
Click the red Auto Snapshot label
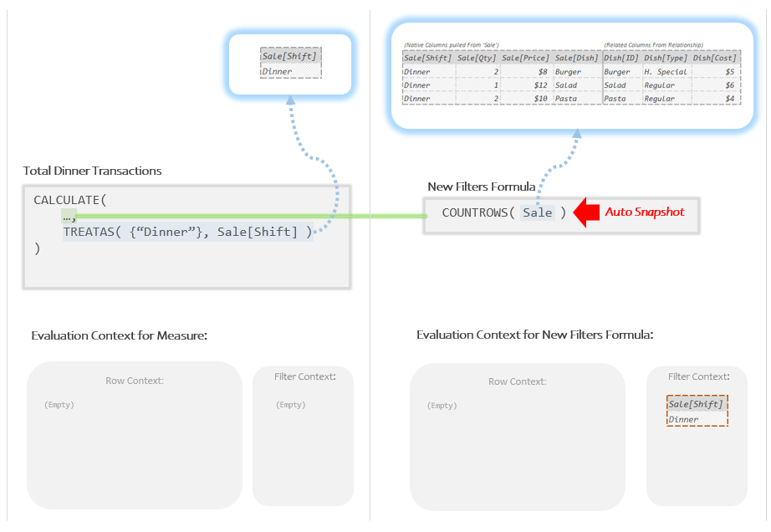[x=644, y=212]
